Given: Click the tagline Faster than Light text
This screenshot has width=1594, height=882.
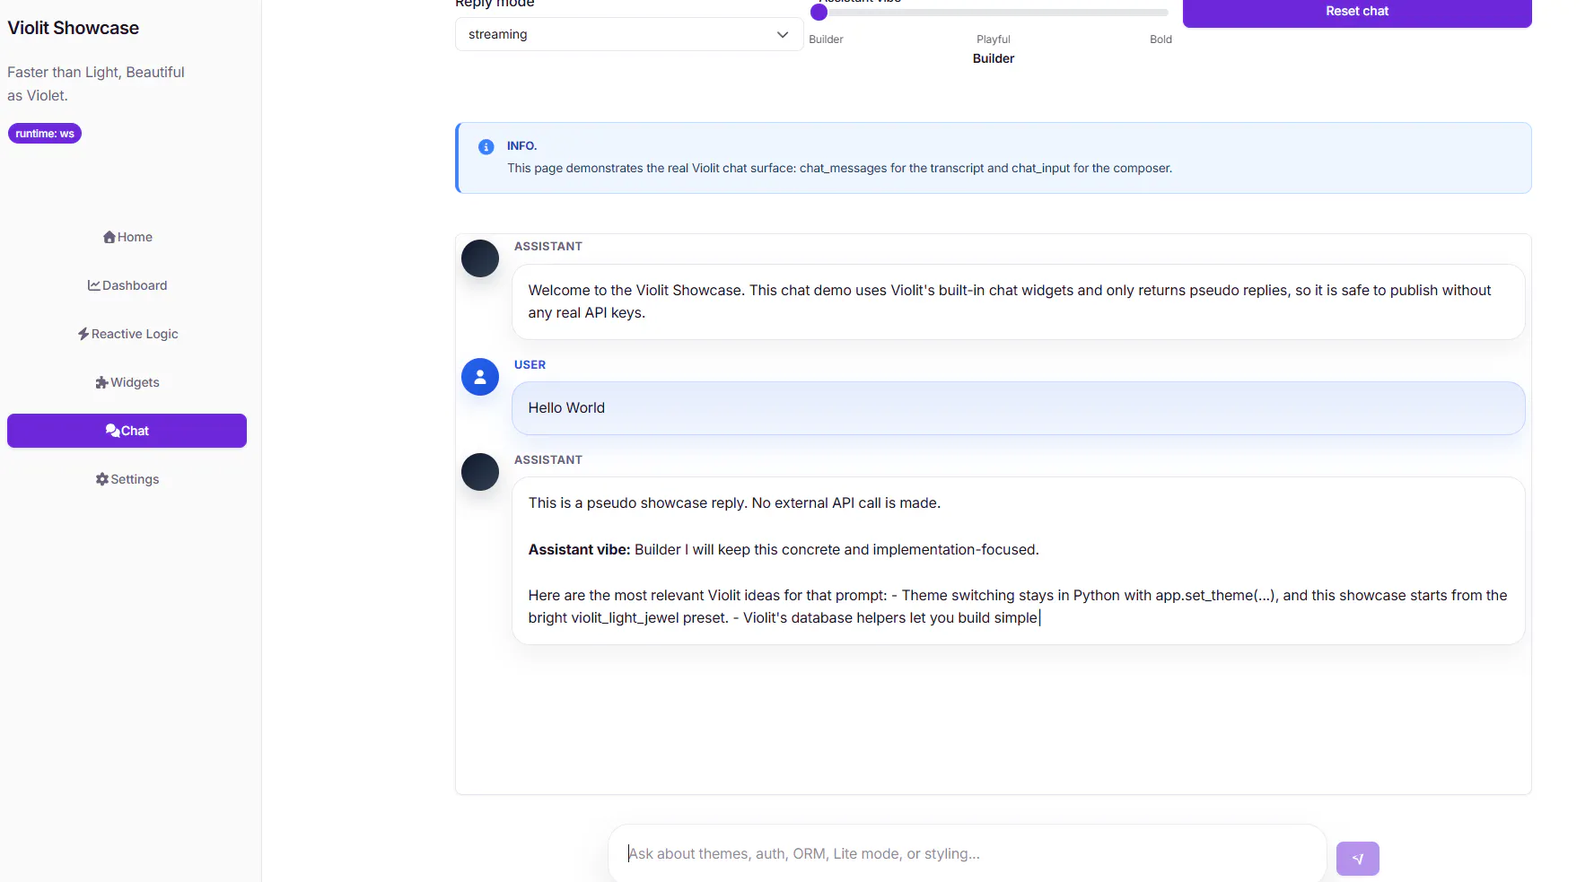Looking at the screenshot, I should [x=96, y=83].
